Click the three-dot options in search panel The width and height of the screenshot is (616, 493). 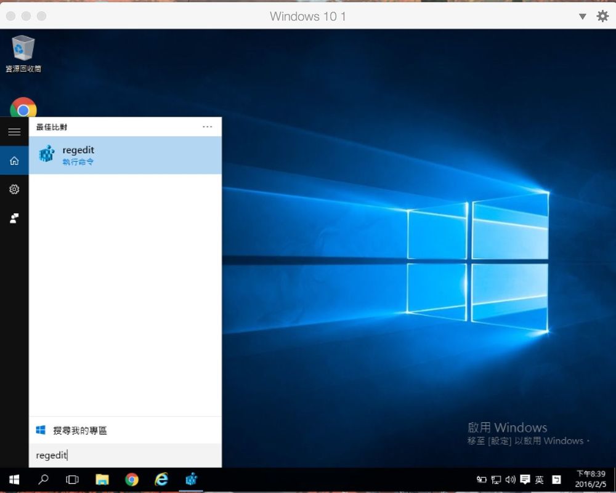(x=207, y=127)
